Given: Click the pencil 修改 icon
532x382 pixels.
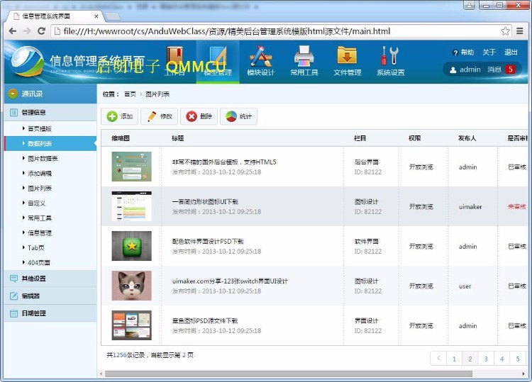Looking at the screenshot, I should pyautogui.click(x=152, y=117).
